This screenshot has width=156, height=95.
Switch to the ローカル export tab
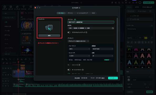click(61, 13)
